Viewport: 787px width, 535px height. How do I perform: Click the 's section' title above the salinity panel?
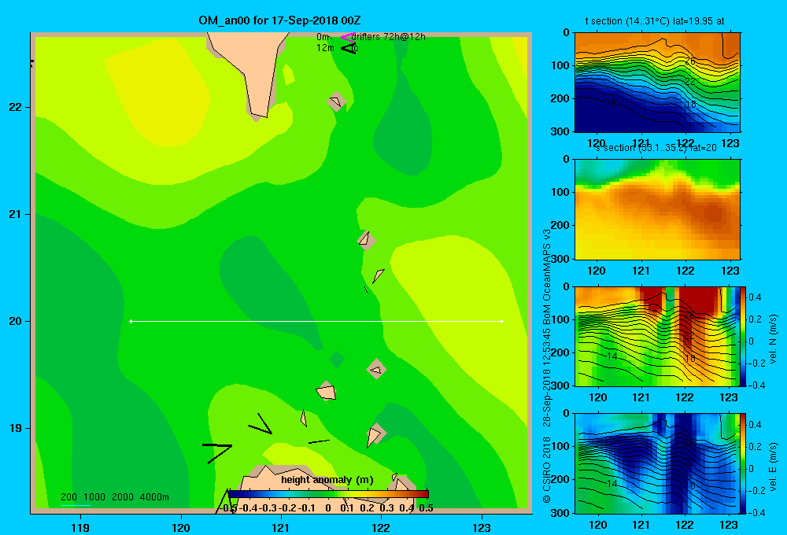(x=656, y=148)
